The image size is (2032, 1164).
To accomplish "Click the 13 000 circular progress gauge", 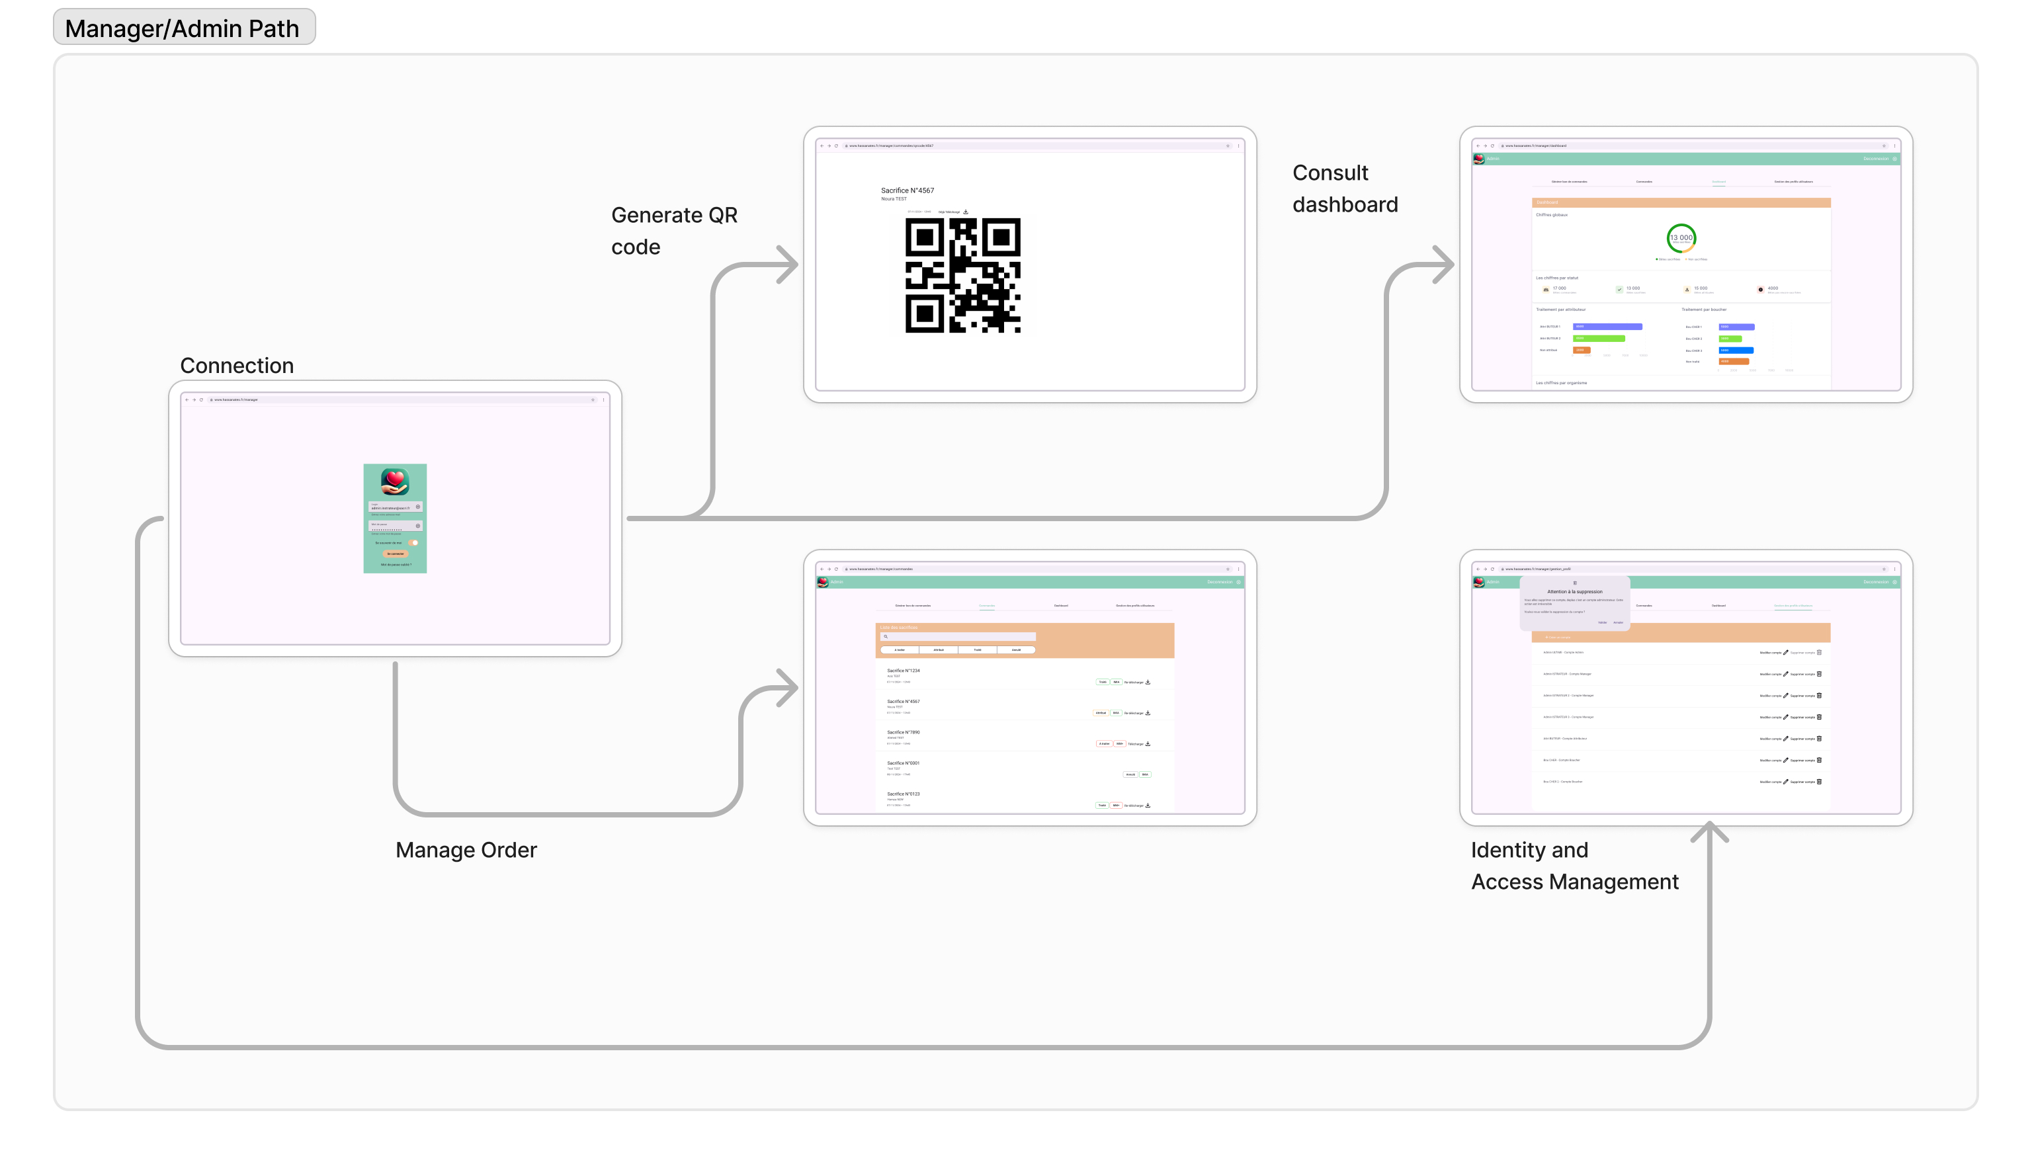I will (x=1681, y=237).
